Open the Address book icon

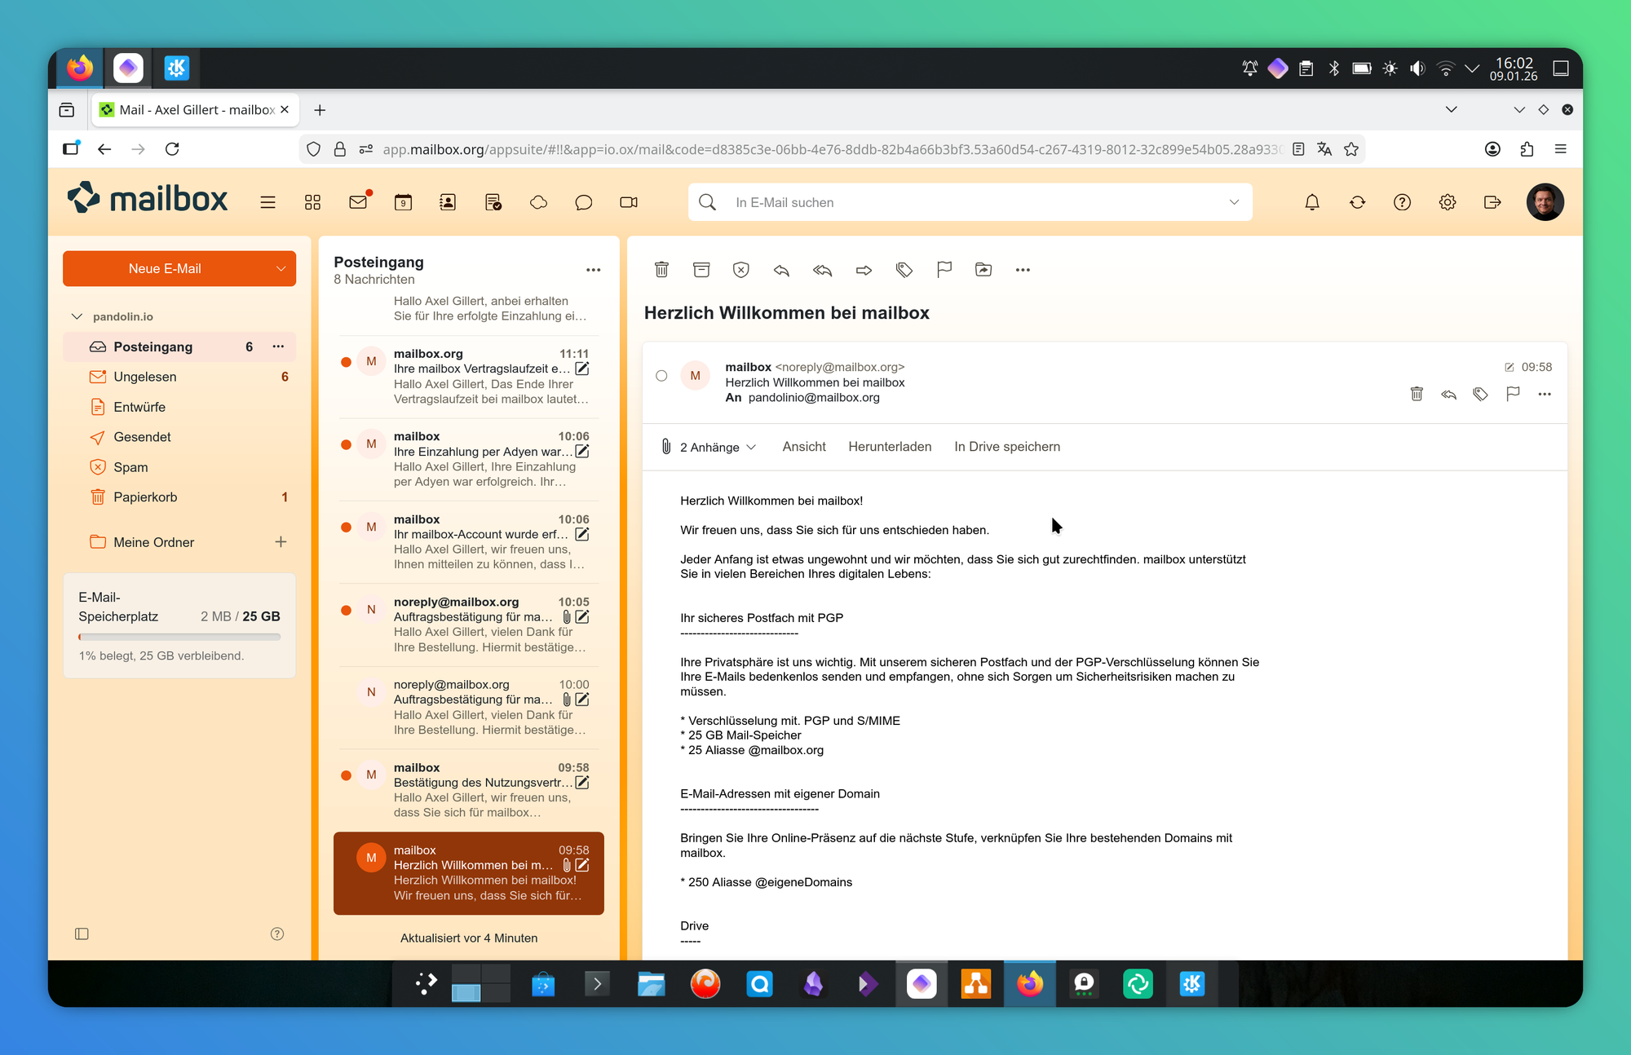448,202
